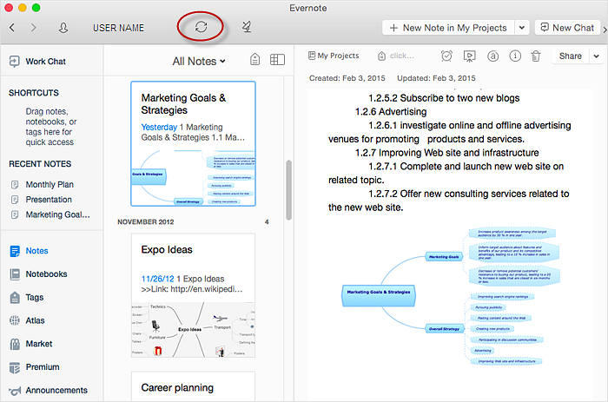Screen dimensions: 608x402
Task: Click '1.2.5.2 Subscribe to two new blogs'
Action: pyautogui.click(x=444, y=98)
